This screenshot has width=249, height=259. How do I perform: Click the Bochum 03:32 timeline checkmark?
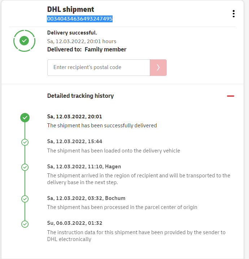point(25,199)
